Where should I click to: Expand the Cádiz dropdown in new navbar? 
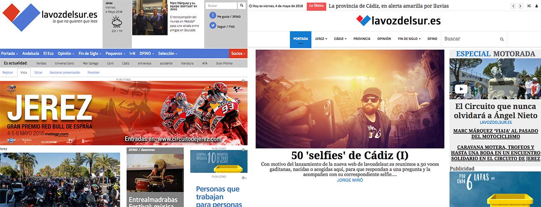pos(340,39)
